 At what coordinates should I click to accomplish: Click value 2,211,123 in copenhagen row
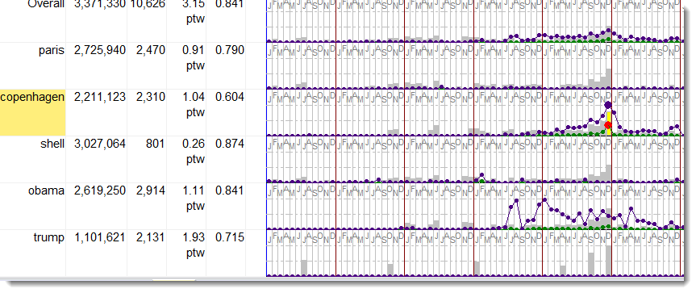100,97
